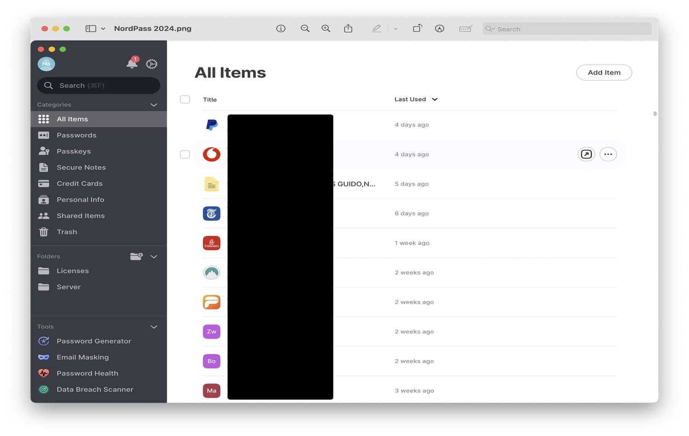Click the yellow secure note item icon

[212, 184]
